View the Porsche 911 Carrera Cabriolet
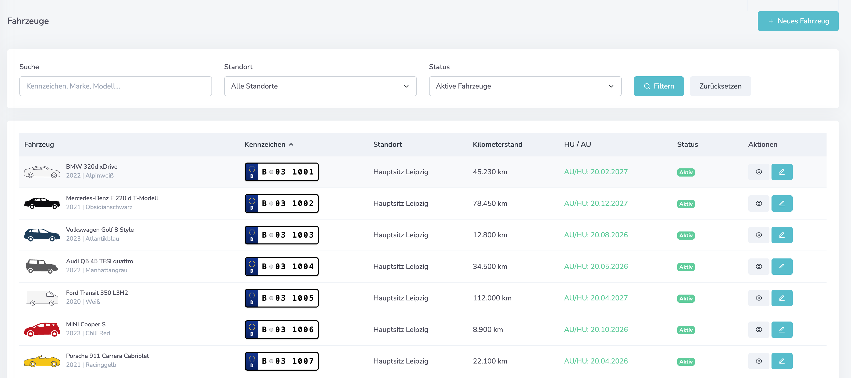The image size is (851, 378). point(759,361)
